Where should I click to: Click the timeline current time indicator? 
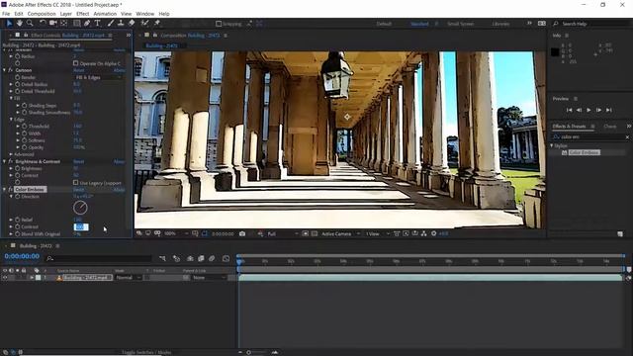pos(239,261)
